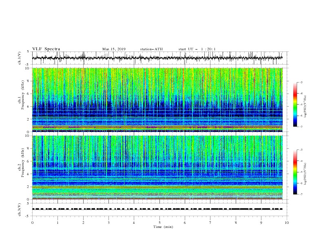Click the "5" tick on ch.3(V) axis

(28, 203)
